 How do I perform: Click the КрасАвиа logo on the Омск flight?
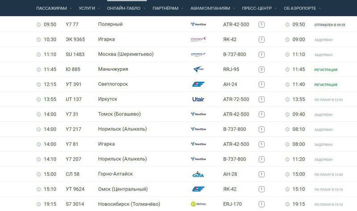tap(198, 189)
